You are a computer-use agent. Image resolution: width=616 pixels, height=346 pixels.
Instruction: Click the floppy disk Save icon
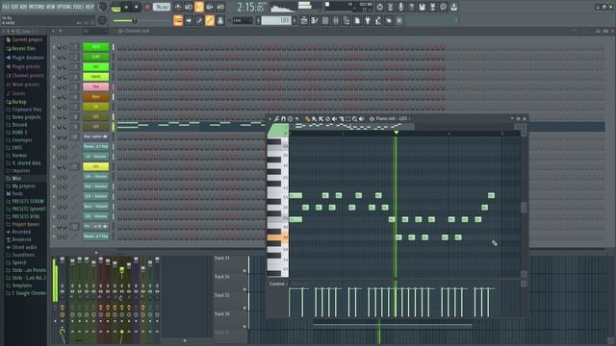click(x=422, y=7)
